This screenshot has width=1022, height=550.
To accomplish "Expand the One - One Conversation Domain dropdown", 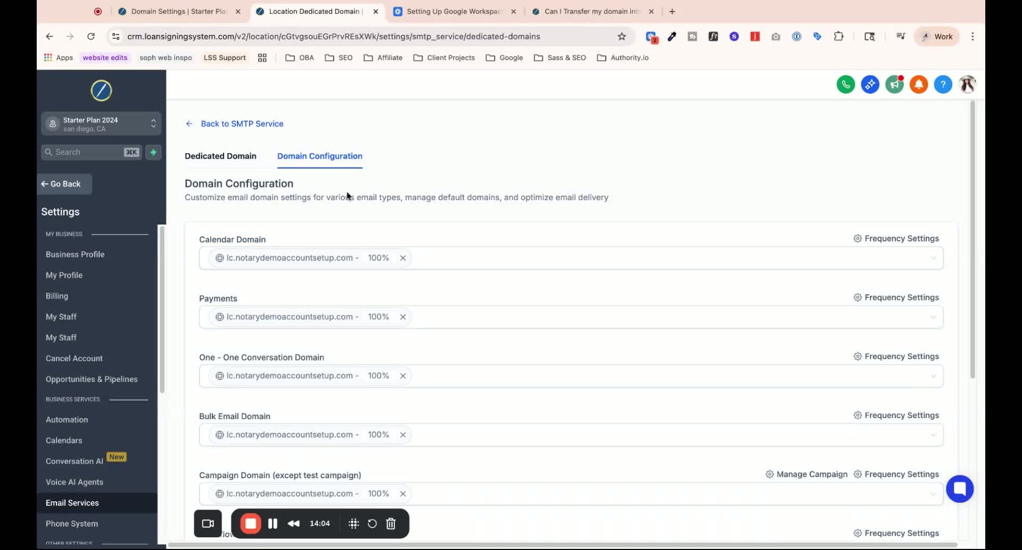I will coord(933,377).
